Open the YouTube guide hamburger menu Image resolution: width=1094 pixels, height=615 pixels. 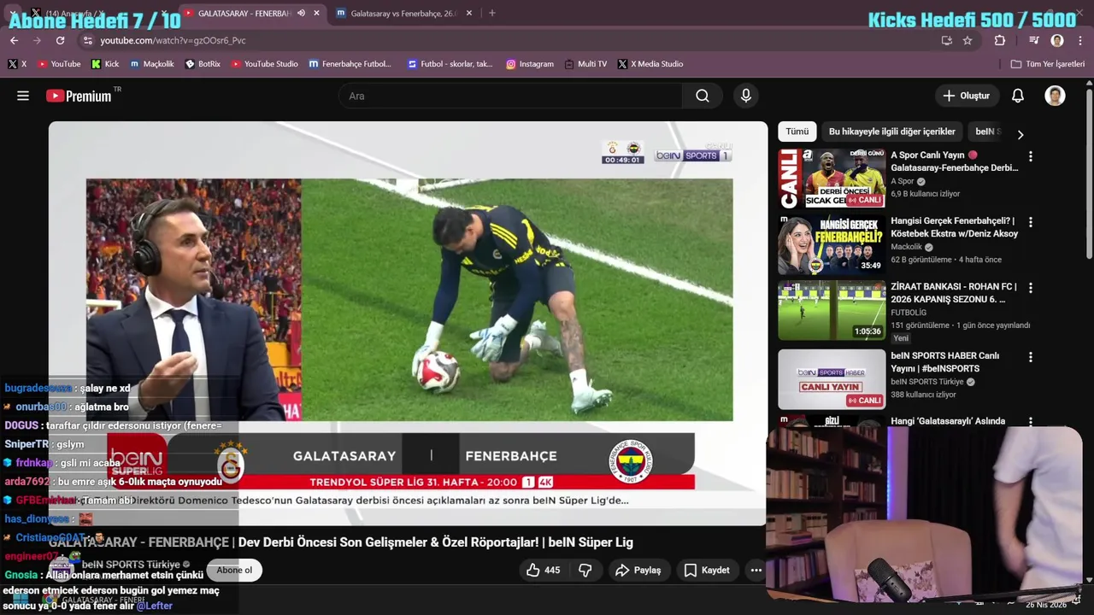[23, 96]
